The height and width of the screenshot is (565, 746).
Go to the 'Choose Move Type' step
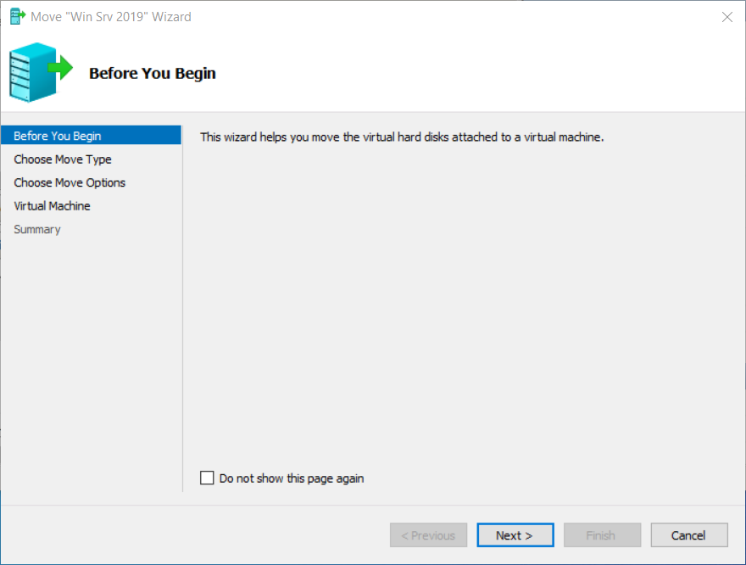point(63,159)
